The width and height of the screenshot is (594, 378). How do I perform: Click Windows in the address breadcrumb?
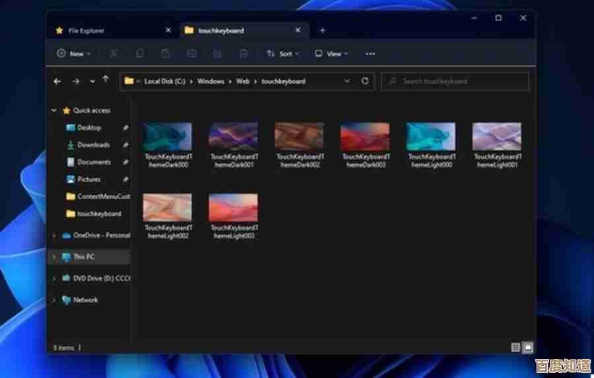coord(211,81)
